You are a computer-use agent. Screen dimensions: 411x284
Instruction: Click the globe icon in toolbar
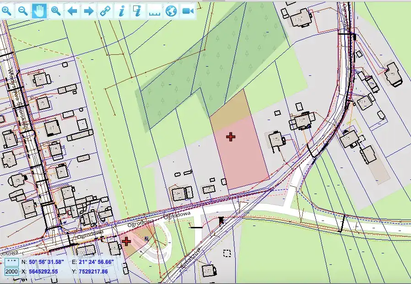pyautogui.click(x=171, y=11)
